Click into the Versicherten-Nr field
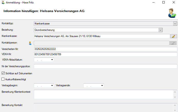Viewport: 178px width, 112px height. click(105, 49)
